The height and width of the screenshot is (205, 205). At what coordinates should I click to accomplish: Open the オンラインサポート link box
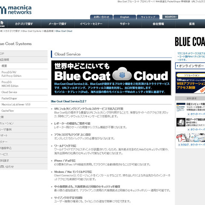190,66
